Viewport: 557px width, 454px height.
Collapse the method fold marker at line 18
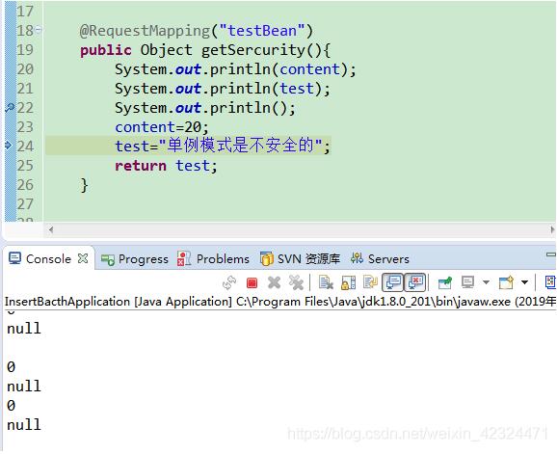(x=39, y=30)
